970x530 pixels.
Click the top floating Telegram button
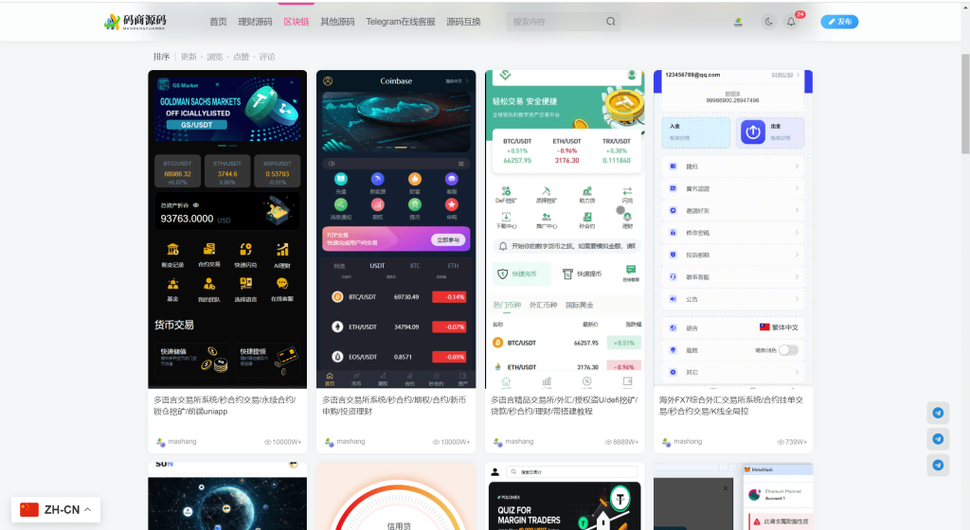coord(938,414)
